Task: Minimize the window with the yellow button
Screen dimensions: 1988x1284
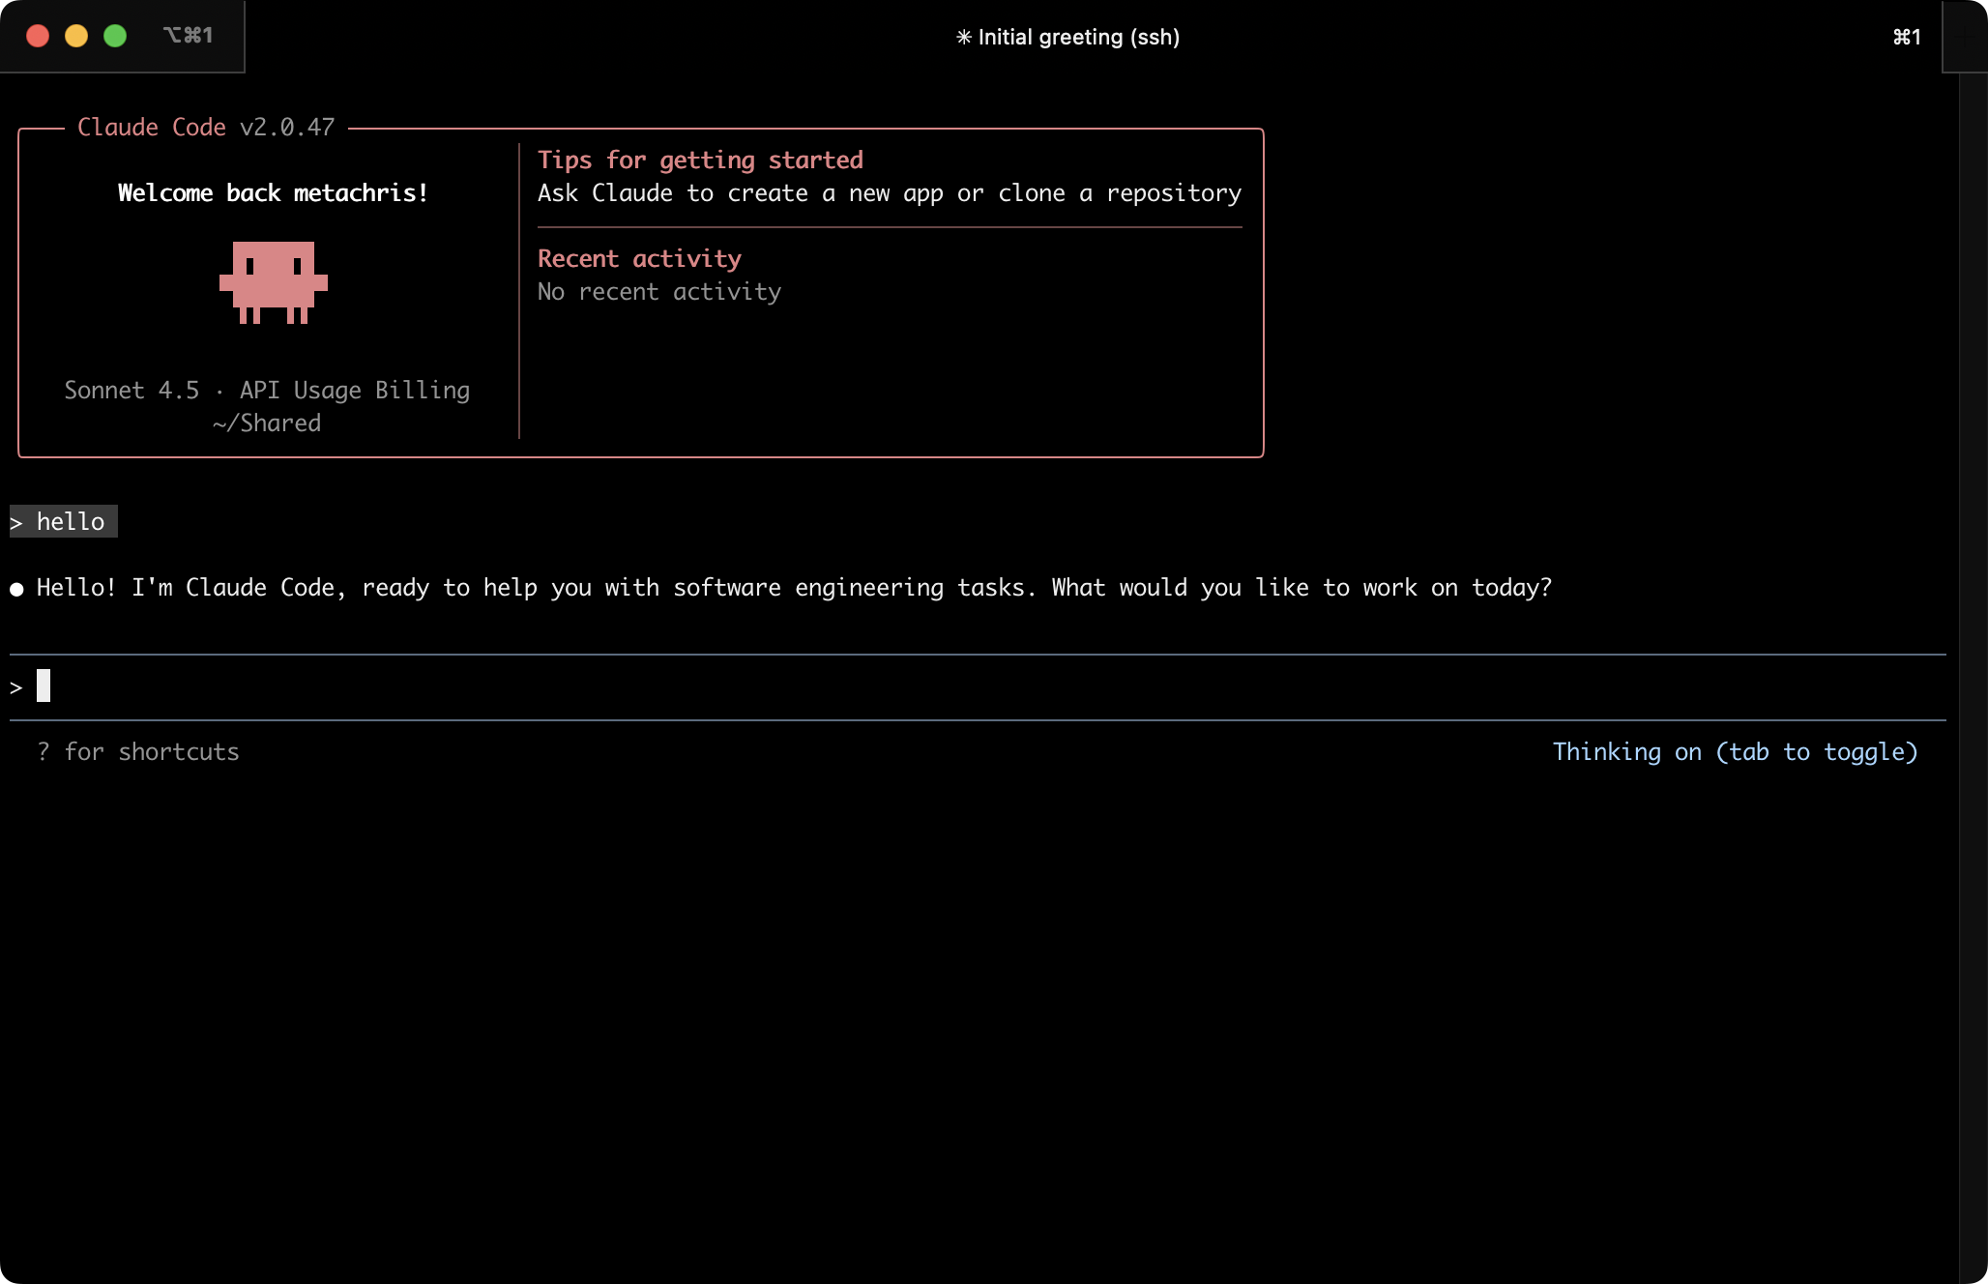Action: click(x=76, y=36)
